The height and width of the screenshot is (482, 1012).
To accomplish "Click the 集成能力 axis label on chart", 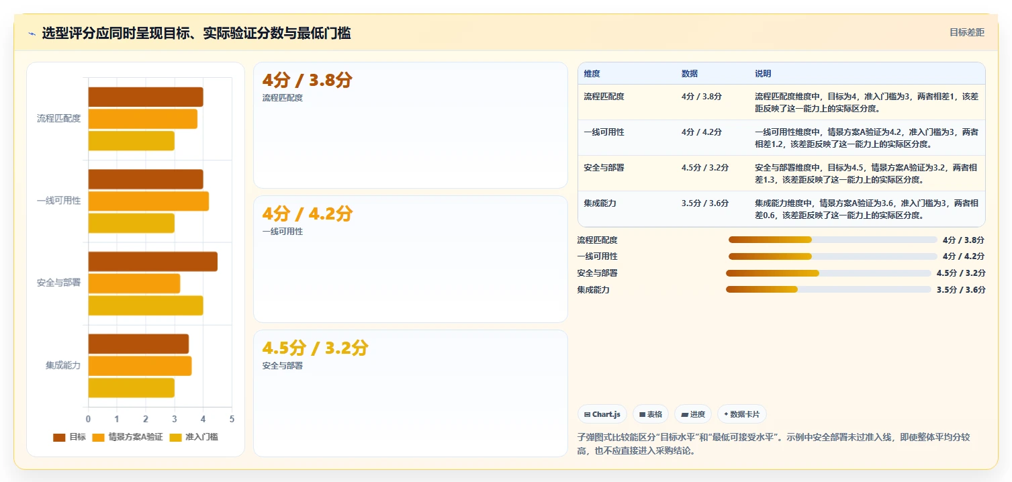I will point(63,366).
